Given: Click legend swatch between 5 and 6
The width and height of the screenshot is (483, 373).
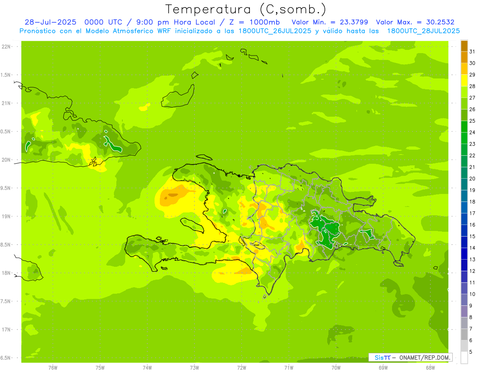Looking at the screenshot, I should [x=464, y=346].
